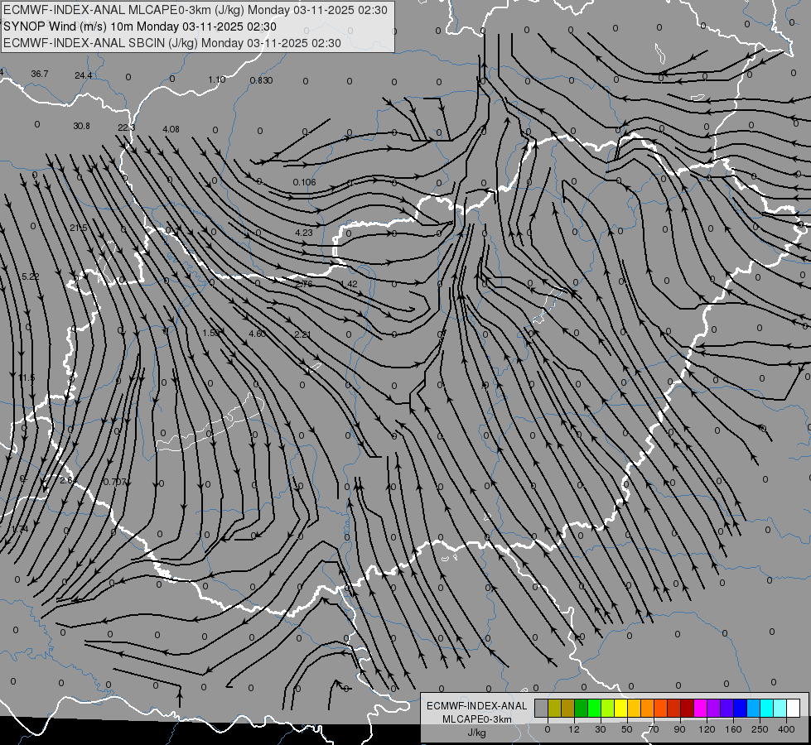
Task: Click legend tick label '50'
Action: (626, 729)
